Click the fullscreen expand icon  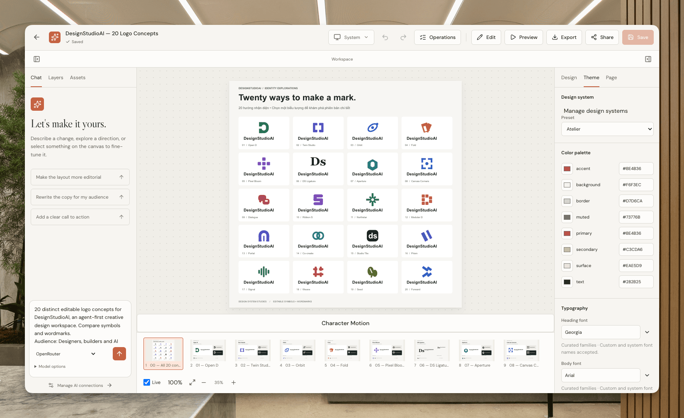(192, 382)
